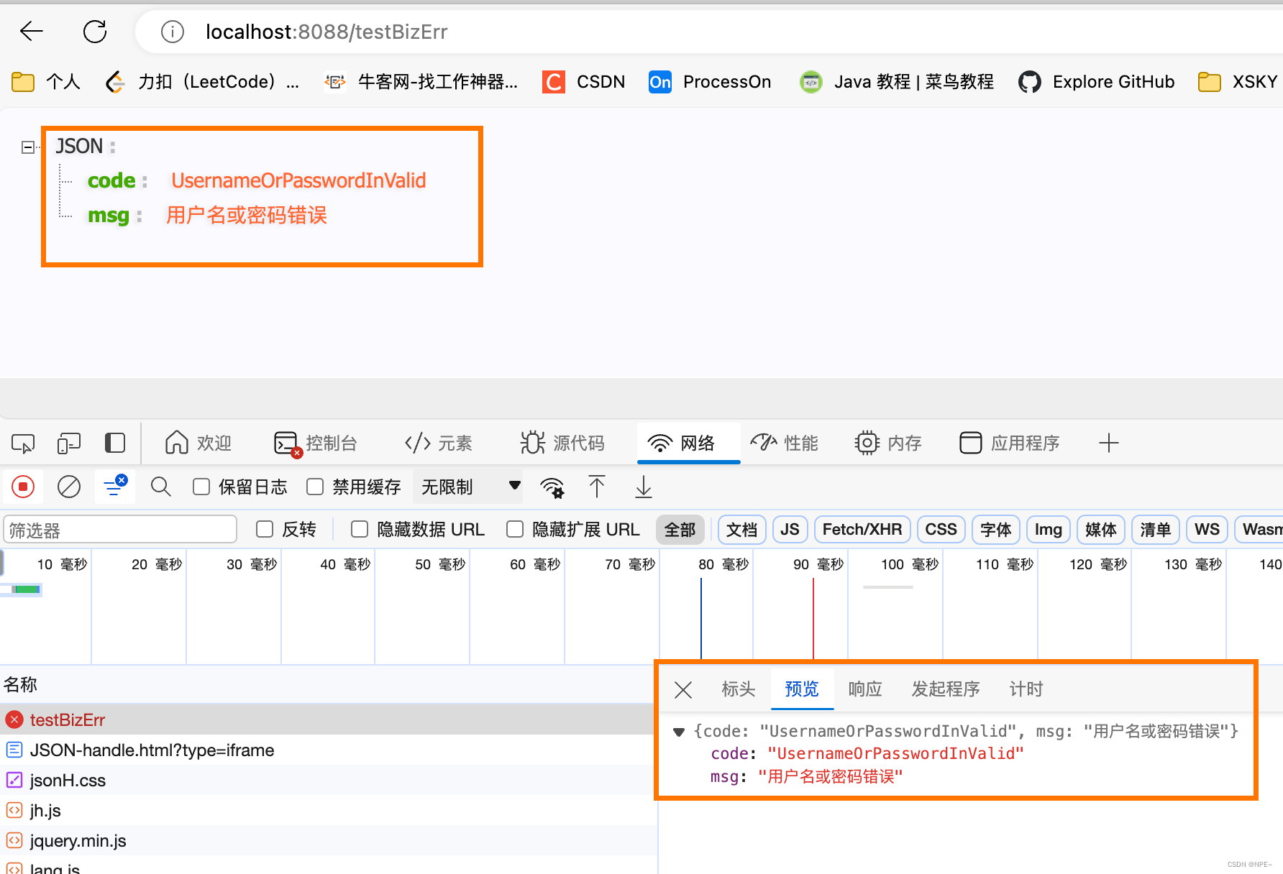The width and height of the screenshot is (1283, 874).
Task: Clear the network log
Action: point(69,487)
